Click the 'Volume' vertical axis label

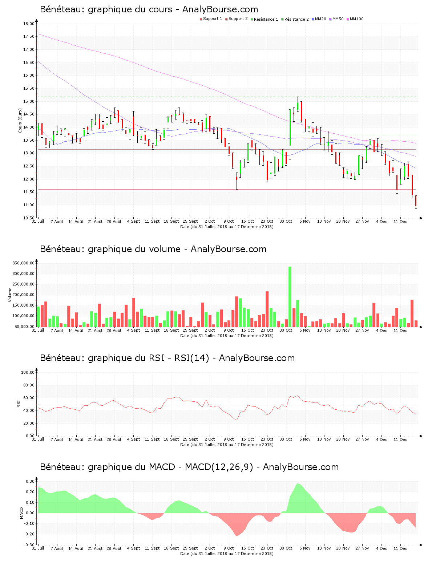coord(10,295)
